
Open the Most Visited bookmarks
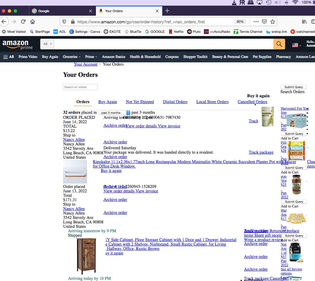click(14, 32)
